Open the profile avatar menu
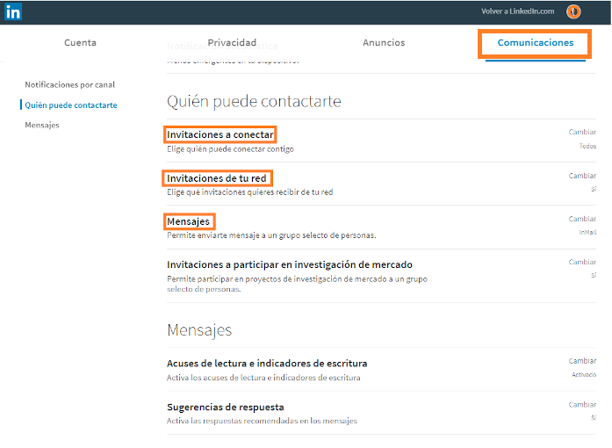 [573, 11]
